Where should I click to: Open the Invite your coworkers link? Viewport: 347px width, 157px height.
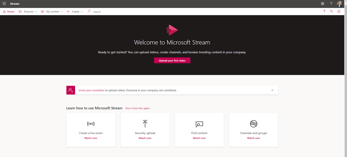[x=91, y=90]
